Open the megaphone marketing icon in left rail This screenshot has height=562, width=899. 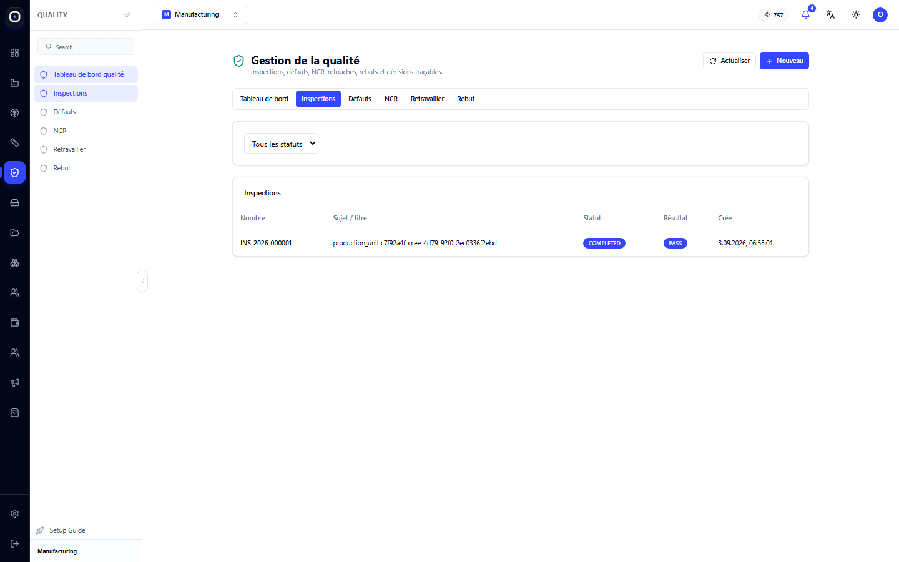(x=15, y=383)
